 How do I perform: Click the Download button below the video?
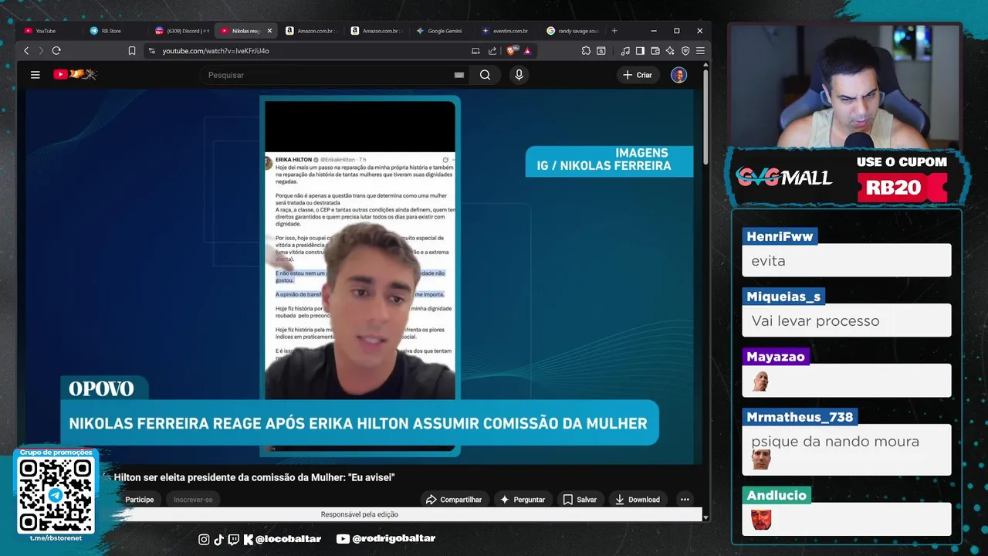[638, 500]
